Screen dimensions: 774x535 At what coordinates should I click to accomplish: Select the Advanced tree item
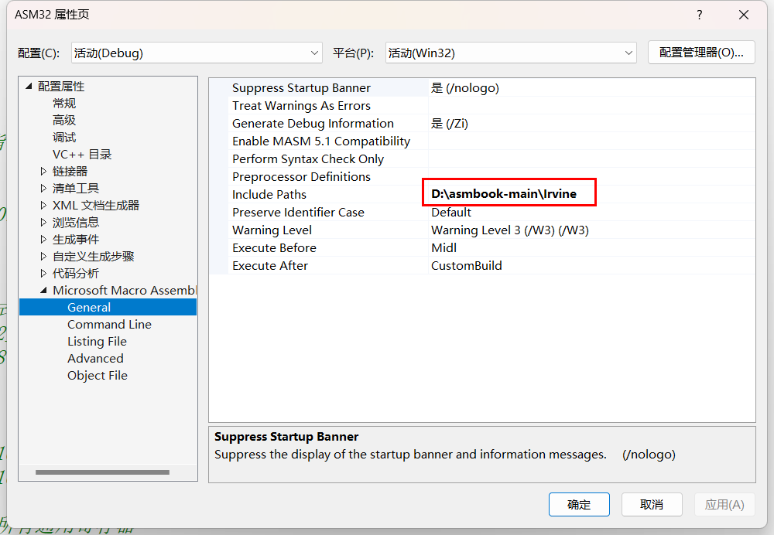(x=95, y=359)
